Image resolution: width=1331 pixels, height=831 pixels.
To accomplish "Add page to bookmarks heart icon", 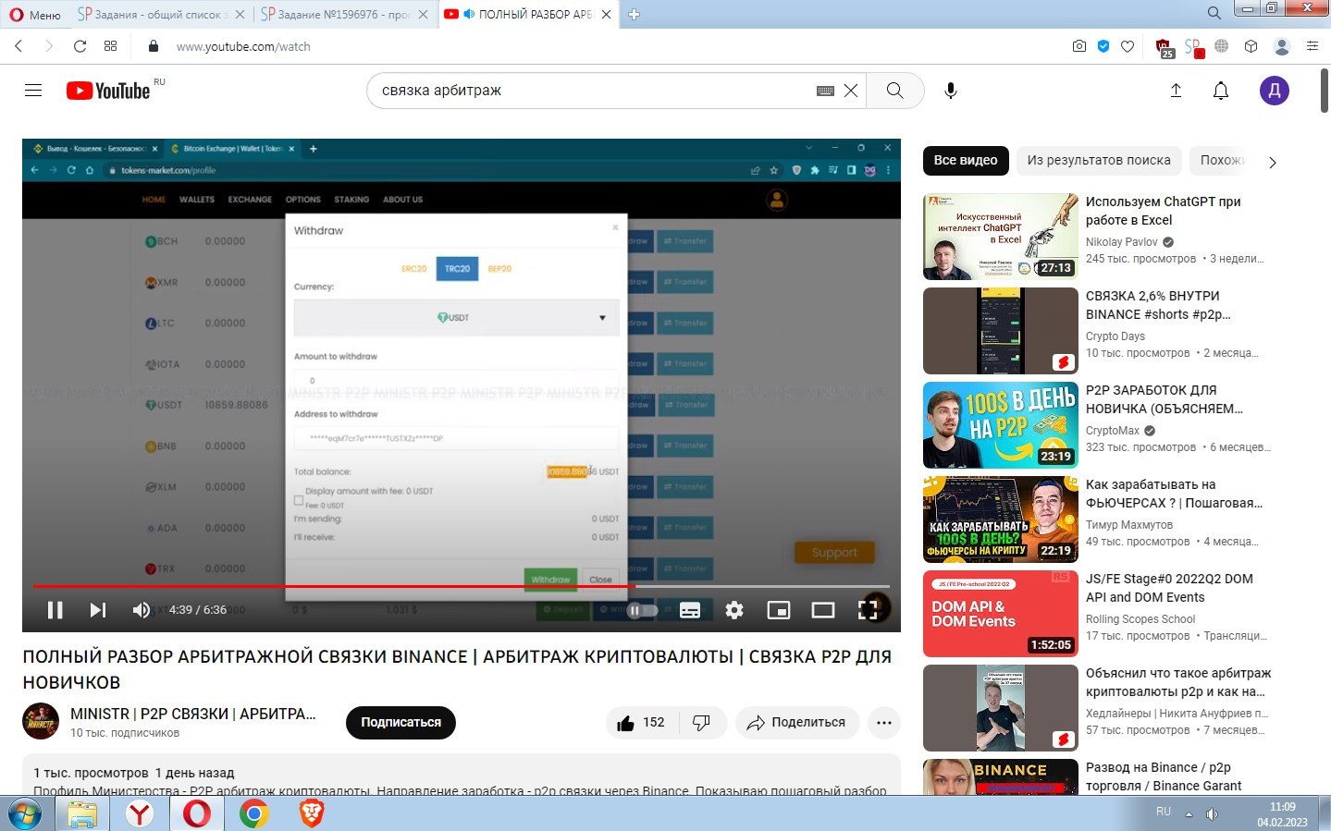I will coord(1128,46).
